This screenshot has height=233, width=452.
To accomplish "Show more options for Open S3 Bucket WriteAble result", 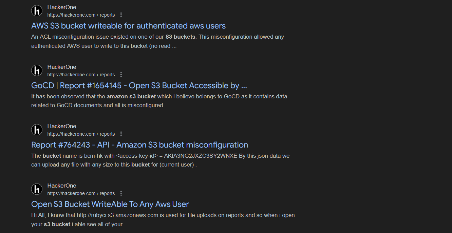I will (121, 193).
